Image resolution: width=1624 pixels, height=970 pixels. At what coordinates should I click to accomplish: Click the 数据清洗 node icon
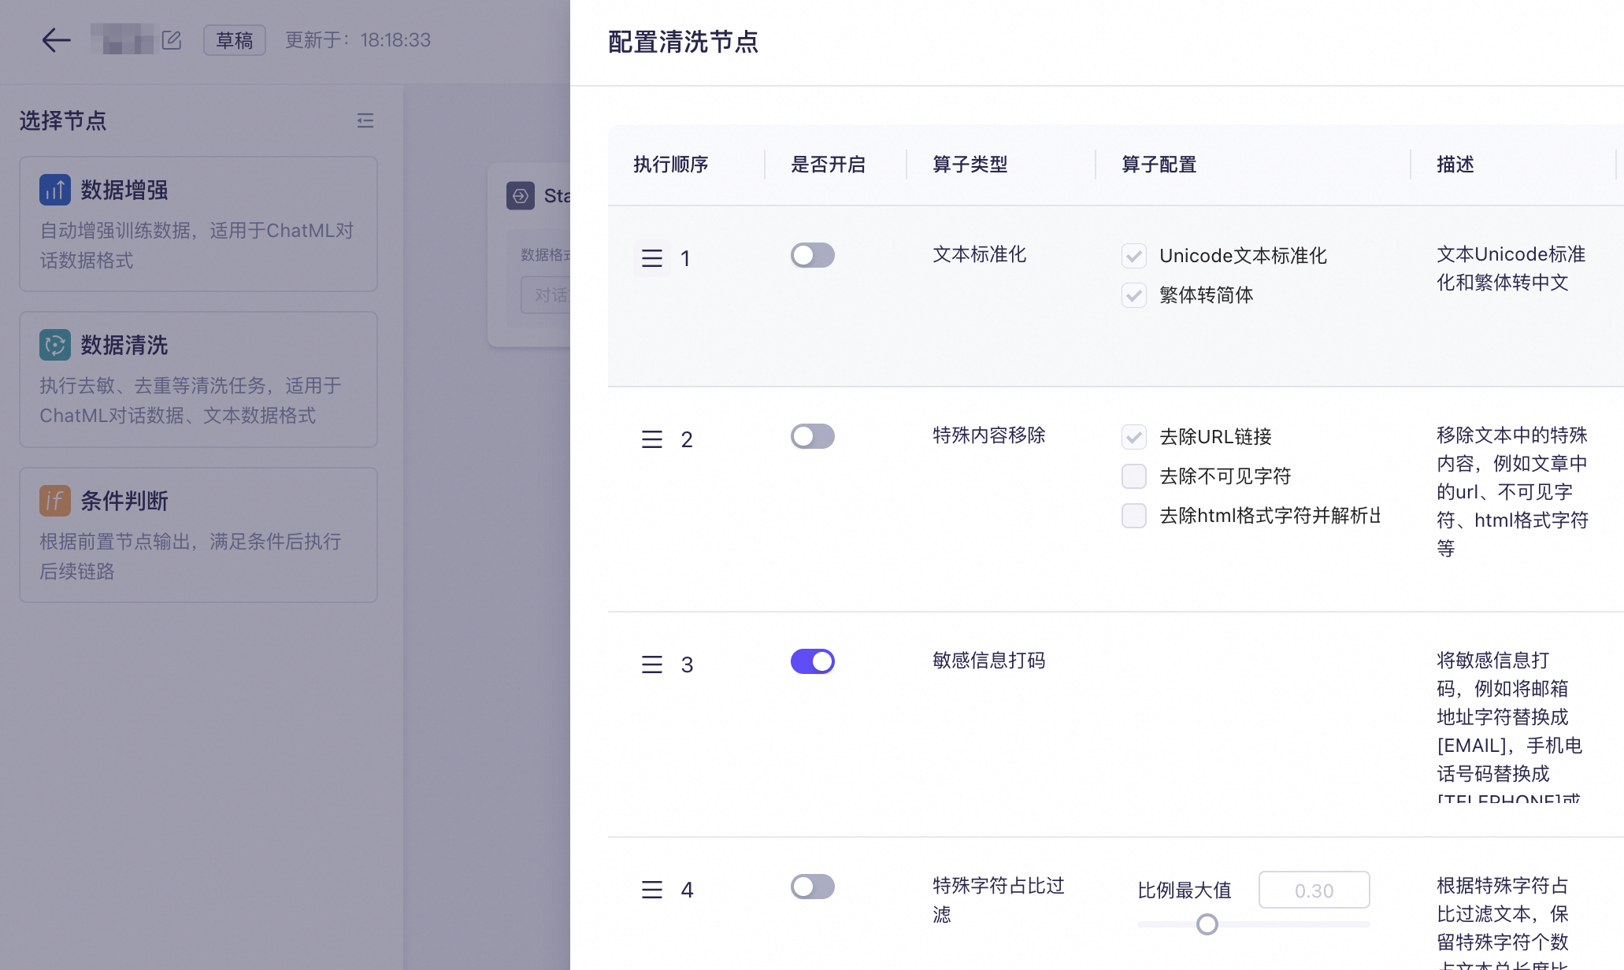pos(55,345)
